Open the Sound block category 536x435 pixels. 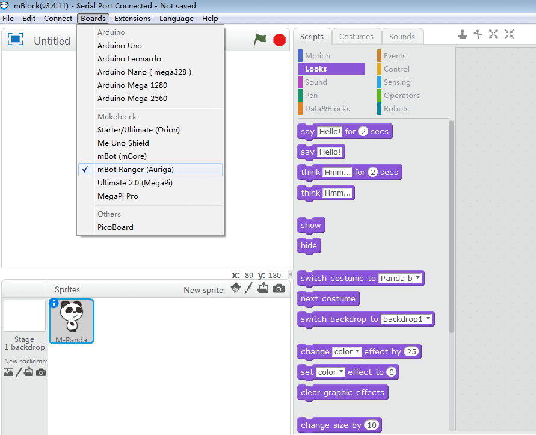[331, 82]
